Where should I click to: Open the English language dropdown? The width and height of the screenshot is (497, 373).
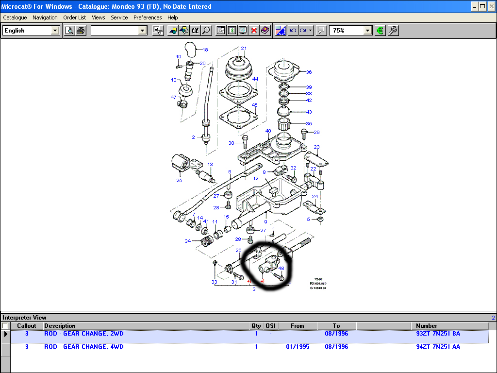(x=55, y=31)
